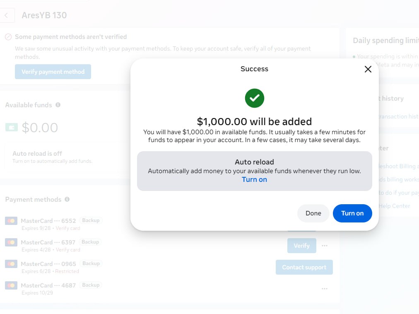
Task: Click the back arrow next to AresYB 130
Action: point(7,15)
